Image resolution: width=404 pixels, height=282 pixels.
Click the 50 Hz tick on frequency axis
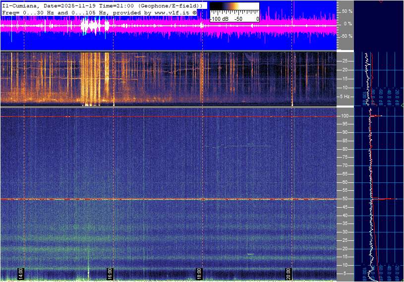345,199
